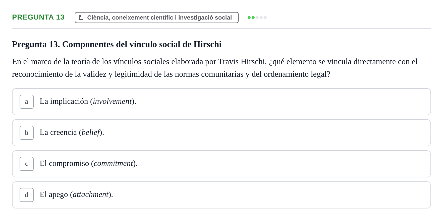Click the book icon in the topic tag
Image resolution: width=443 pixels, height=221 pixels.
point(81,18)
